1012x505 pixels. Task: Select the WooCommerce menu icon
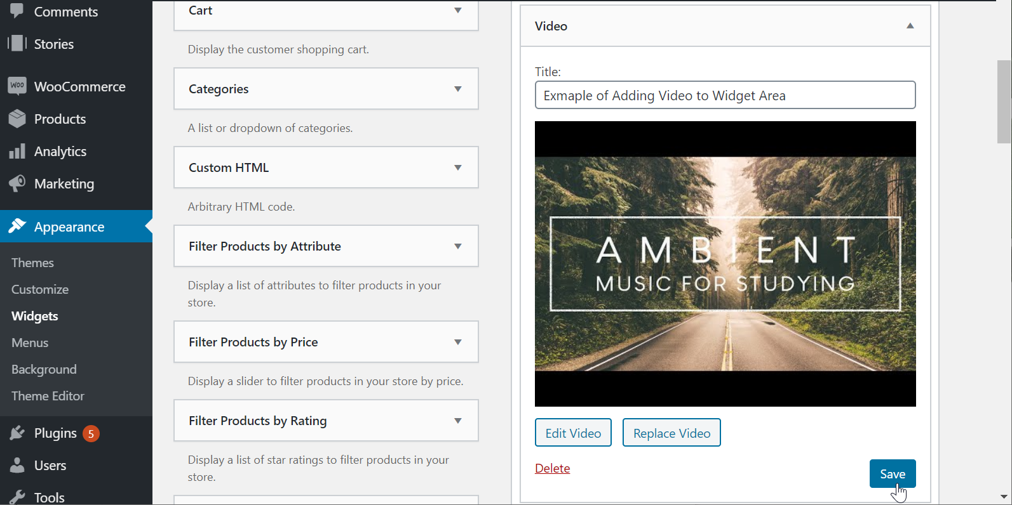(16, 86)
